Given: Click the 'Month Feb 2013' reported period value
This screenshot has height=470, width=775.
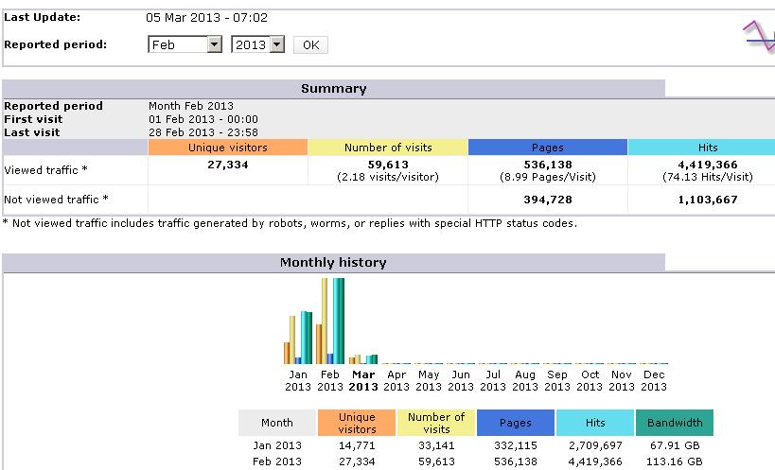Looking at the screenshot, I should (x=191, y=106).
